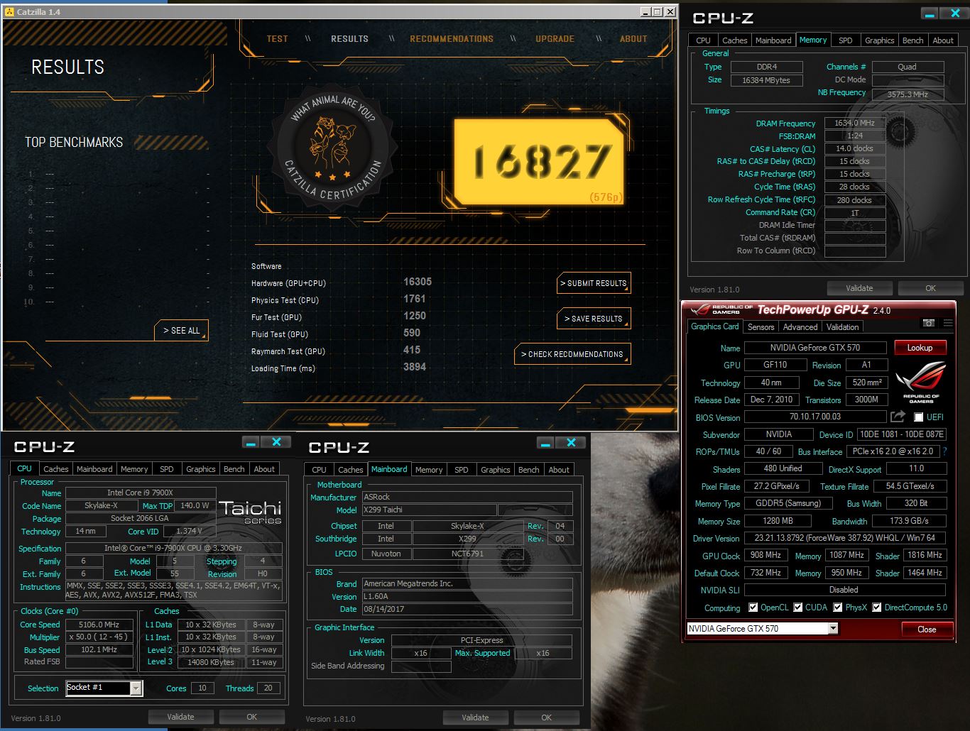This screenshot has height=731, width=970.
Task: Click the 16827 score display
Action: (x=540, y=162)
